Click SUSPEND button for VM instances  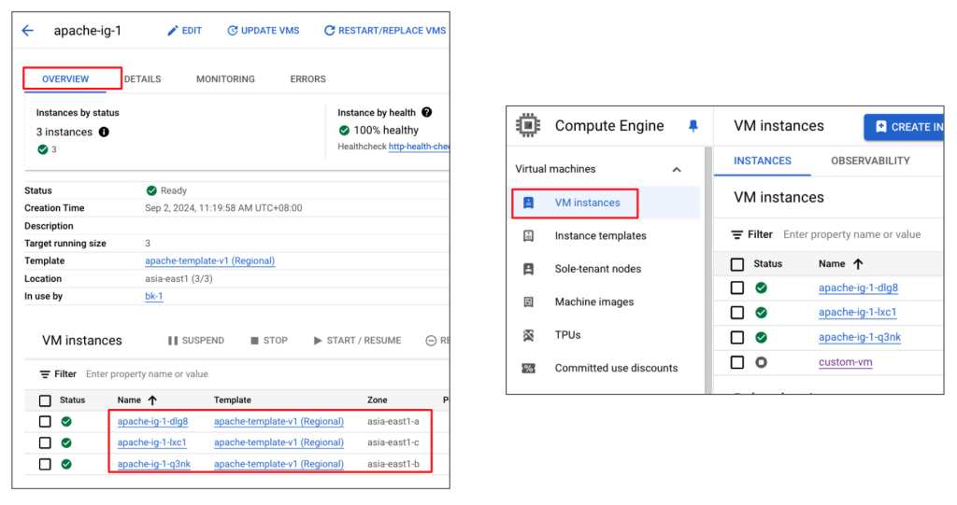pos(196,341)
